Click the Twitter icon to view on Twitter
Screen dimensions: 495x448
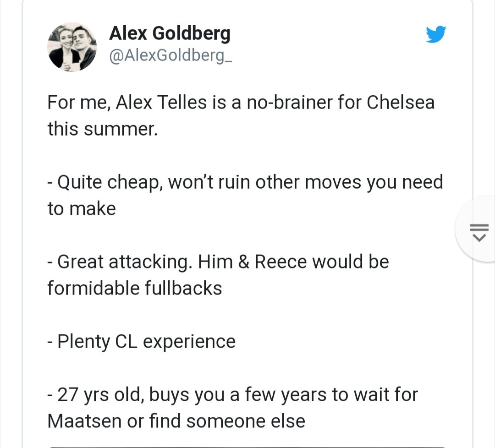436,33
